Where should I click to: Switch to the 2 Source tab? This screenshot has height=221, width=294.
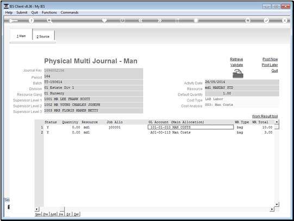pos(43,36)
